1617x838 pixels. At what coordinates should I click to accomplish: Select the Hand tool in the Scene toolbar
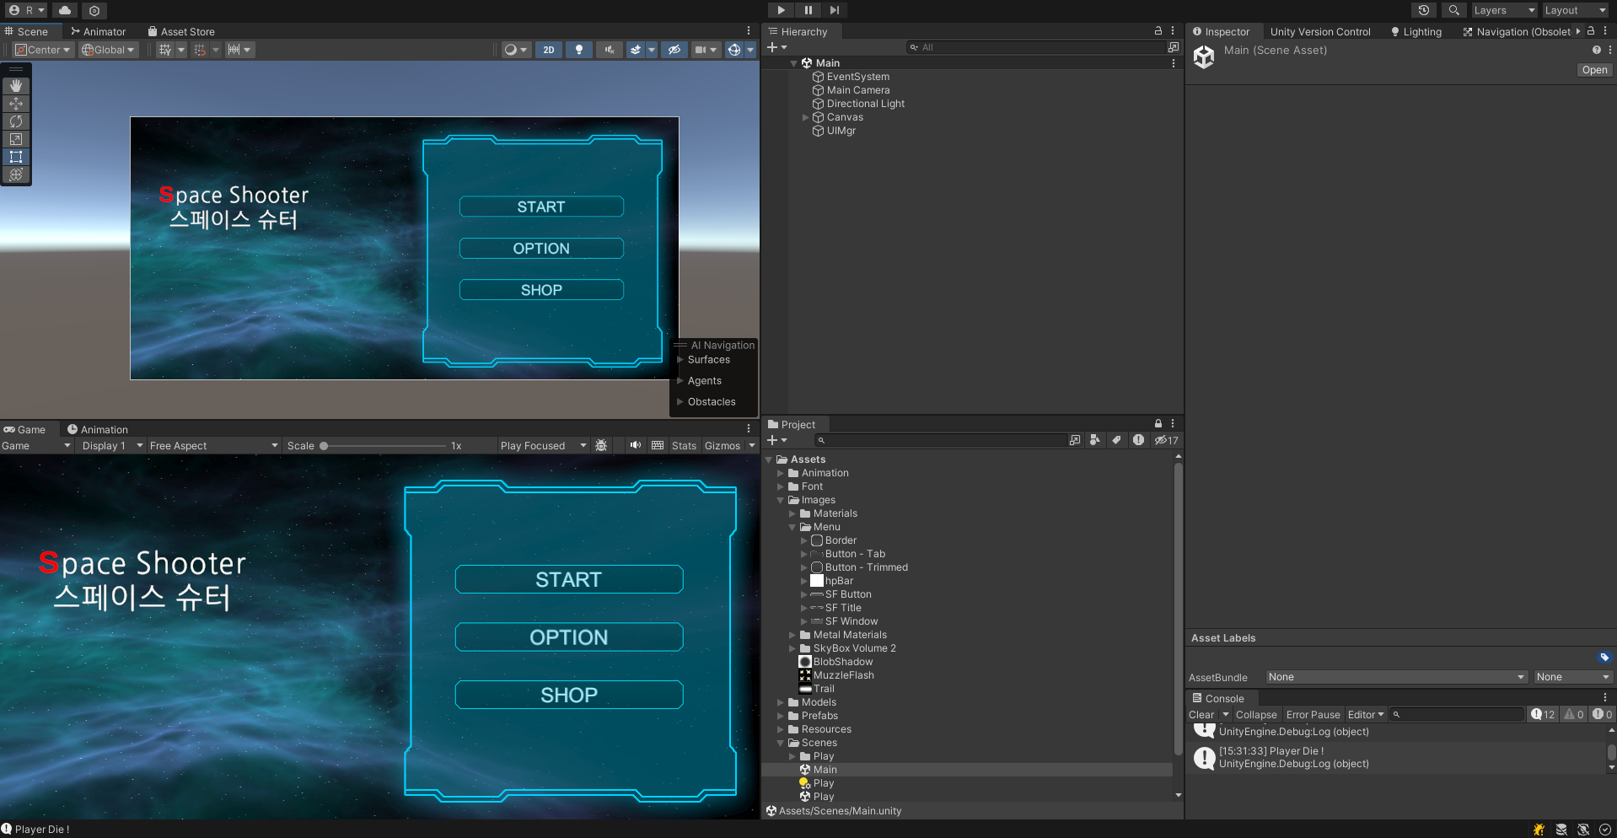[15, 85]
